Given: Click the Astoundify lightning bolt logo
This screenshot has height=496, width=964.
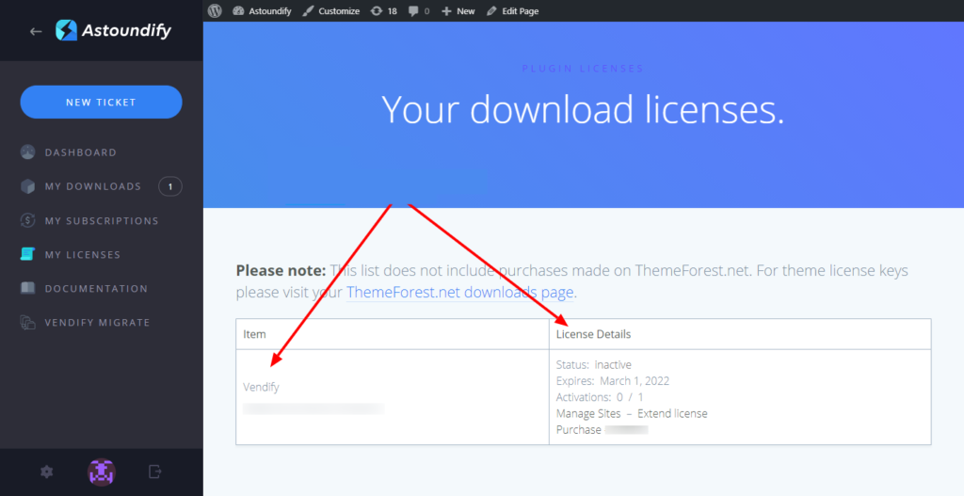Looking at the screenshot, I should (x=67, y=30).
